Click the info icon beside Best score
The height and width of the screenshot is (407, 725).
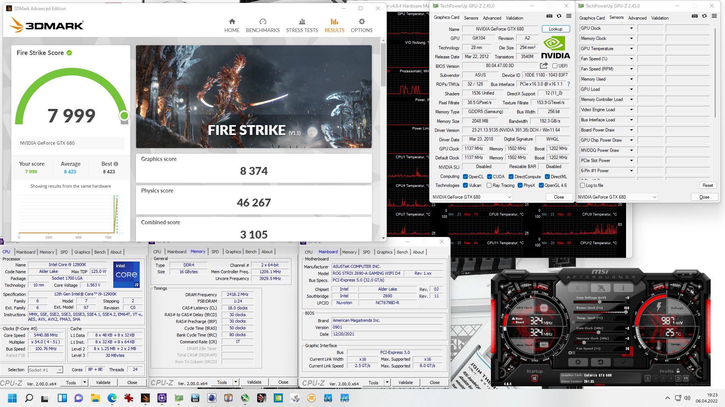pos(116,164)
